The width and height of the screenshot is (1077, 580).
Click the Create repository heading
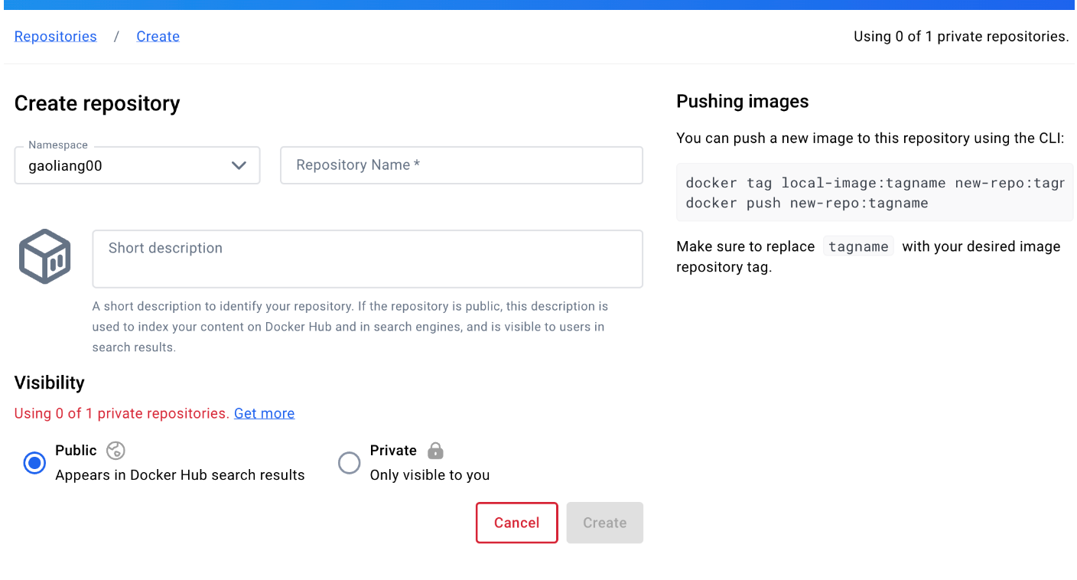(x=97, y=103)
